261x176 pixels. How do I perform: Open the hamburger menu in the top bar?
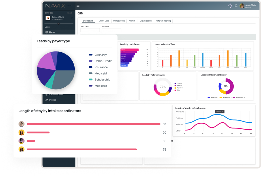click(x=78, y=6)
